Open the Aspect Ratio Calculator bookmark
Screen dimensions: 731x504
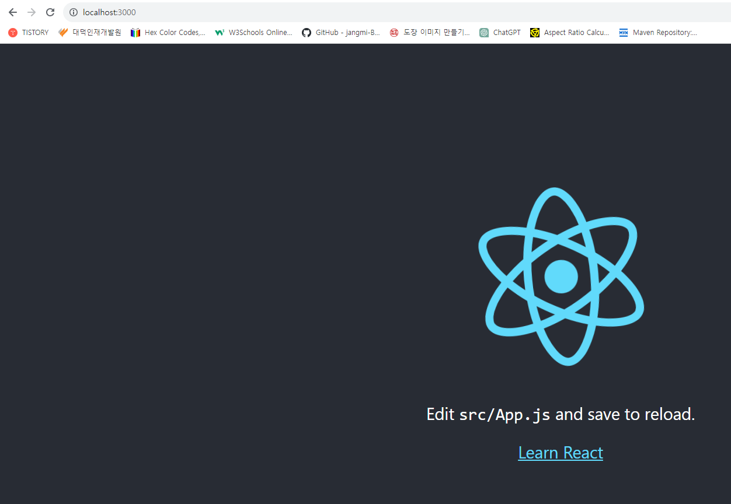click(x=570, y=33)
